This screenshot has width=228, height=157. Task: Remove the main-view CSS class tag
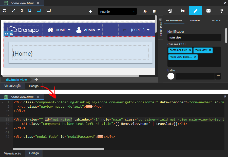(x=210, y=50)
